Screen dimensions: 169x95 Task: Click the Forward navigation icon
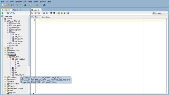point(30,5)
